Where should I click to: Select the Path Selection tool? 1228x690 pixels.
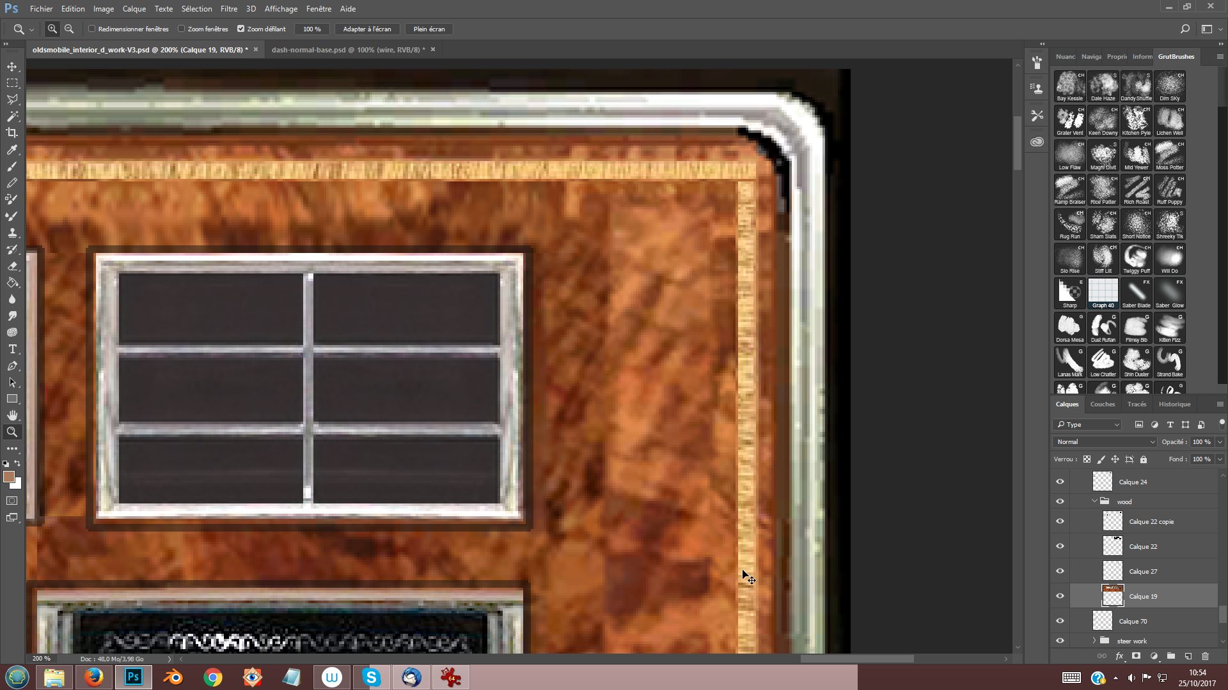coord(12,382)
